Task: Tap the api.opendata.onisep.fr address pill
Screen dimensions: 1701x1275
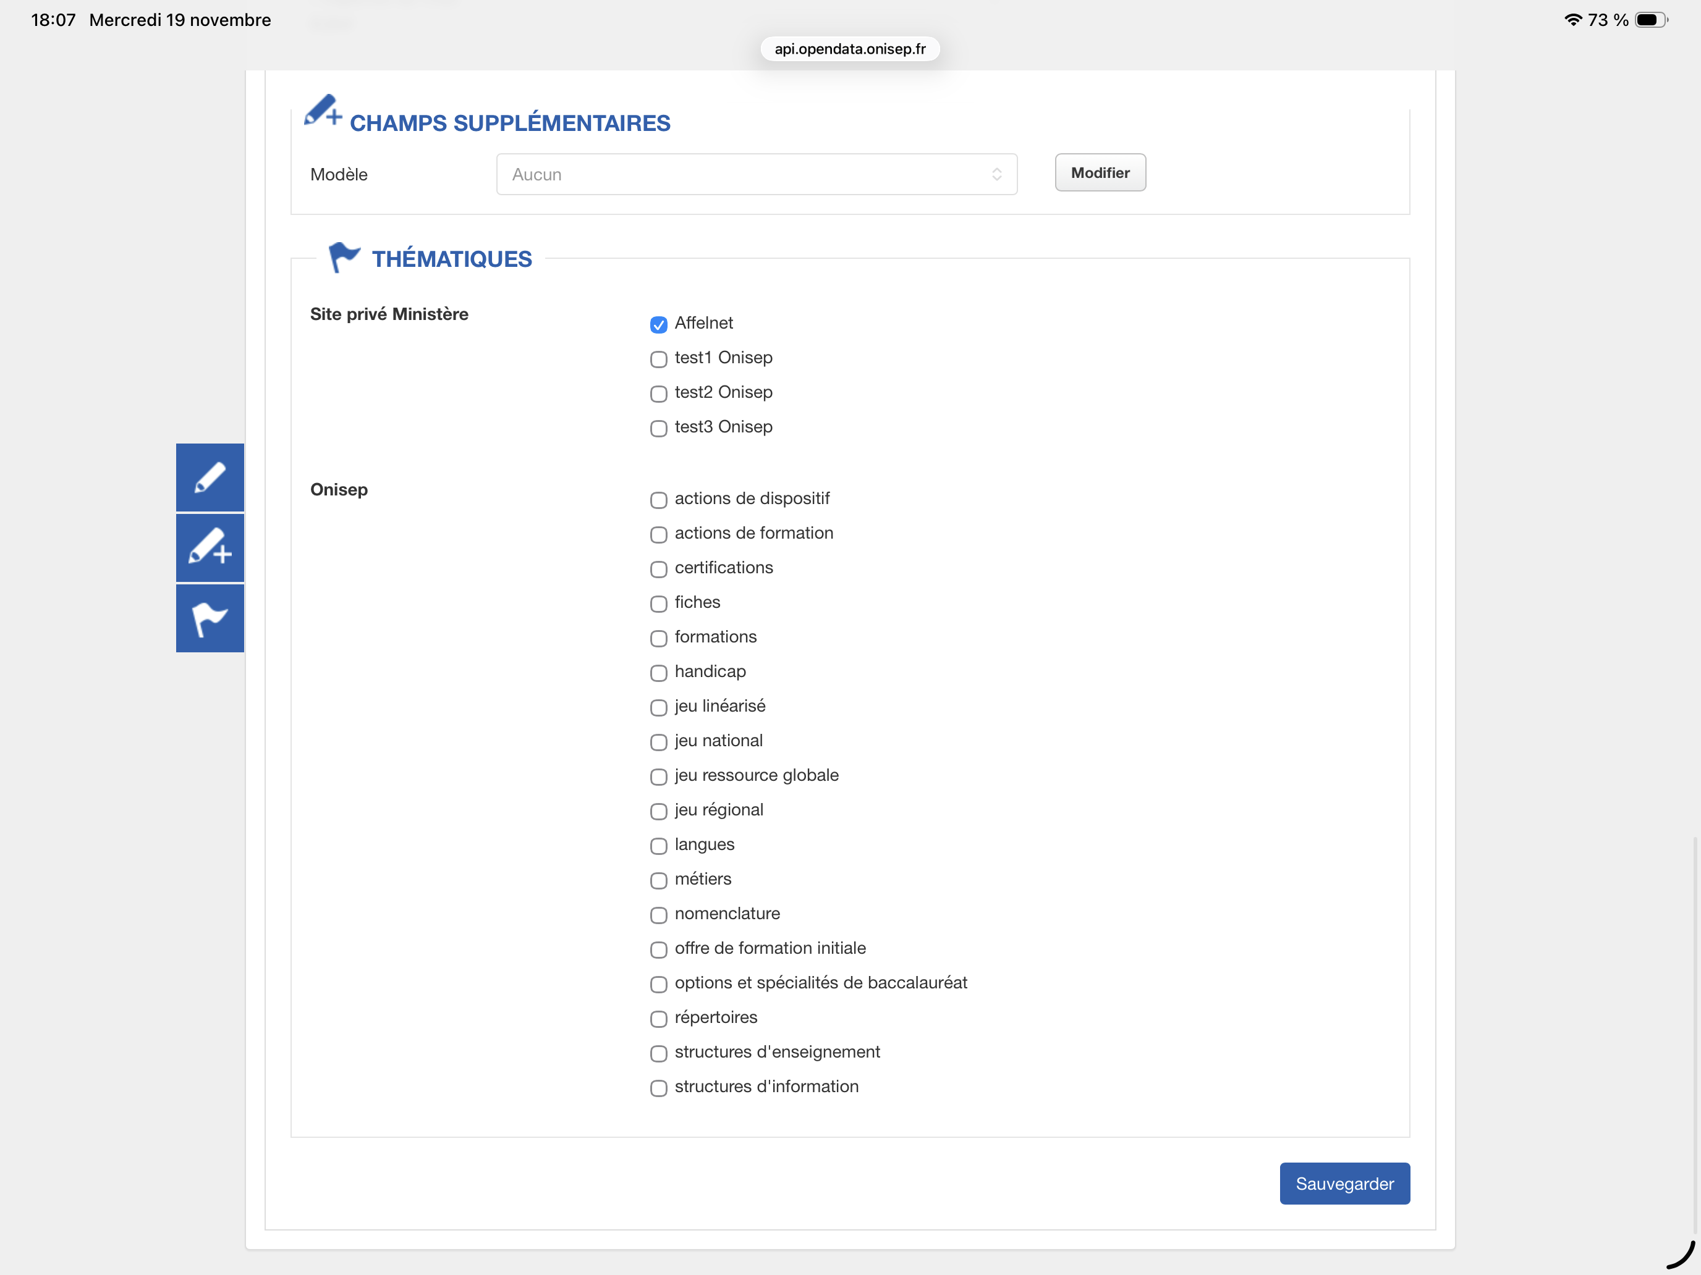Action: tap(850, 49)
